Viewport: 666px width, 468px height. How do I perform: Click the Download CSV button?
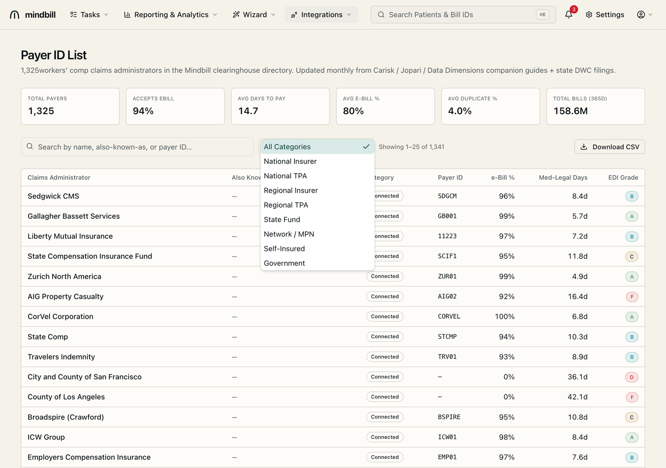(609, 147)
